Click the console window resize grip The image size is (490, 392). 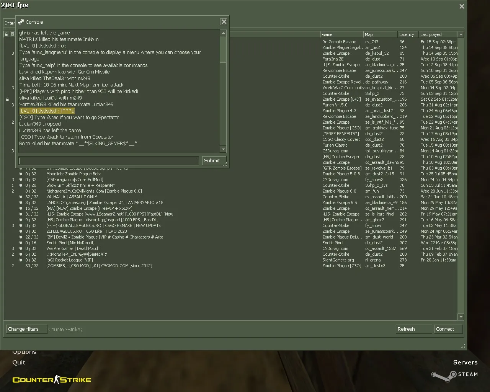point(225,164)
